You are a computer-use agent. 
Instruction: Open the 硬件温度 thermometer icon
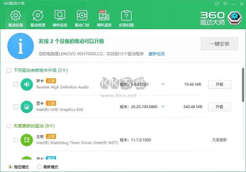[104, 15]
